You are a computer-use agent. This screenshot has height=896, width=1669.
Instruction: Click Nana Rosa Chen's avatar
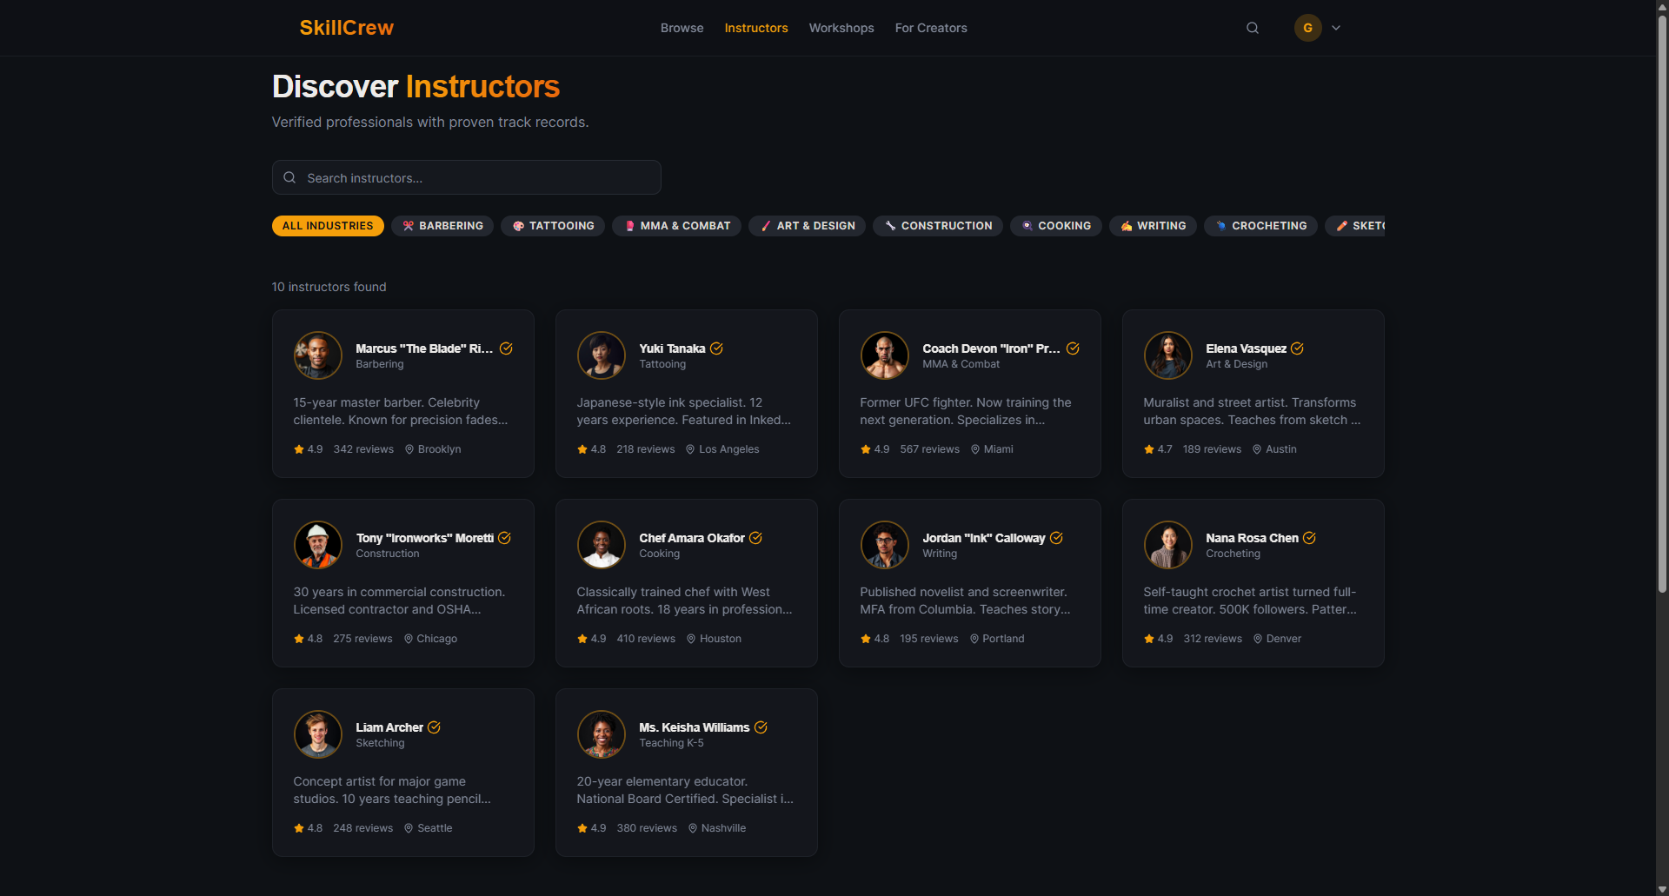pos(1168,545)
